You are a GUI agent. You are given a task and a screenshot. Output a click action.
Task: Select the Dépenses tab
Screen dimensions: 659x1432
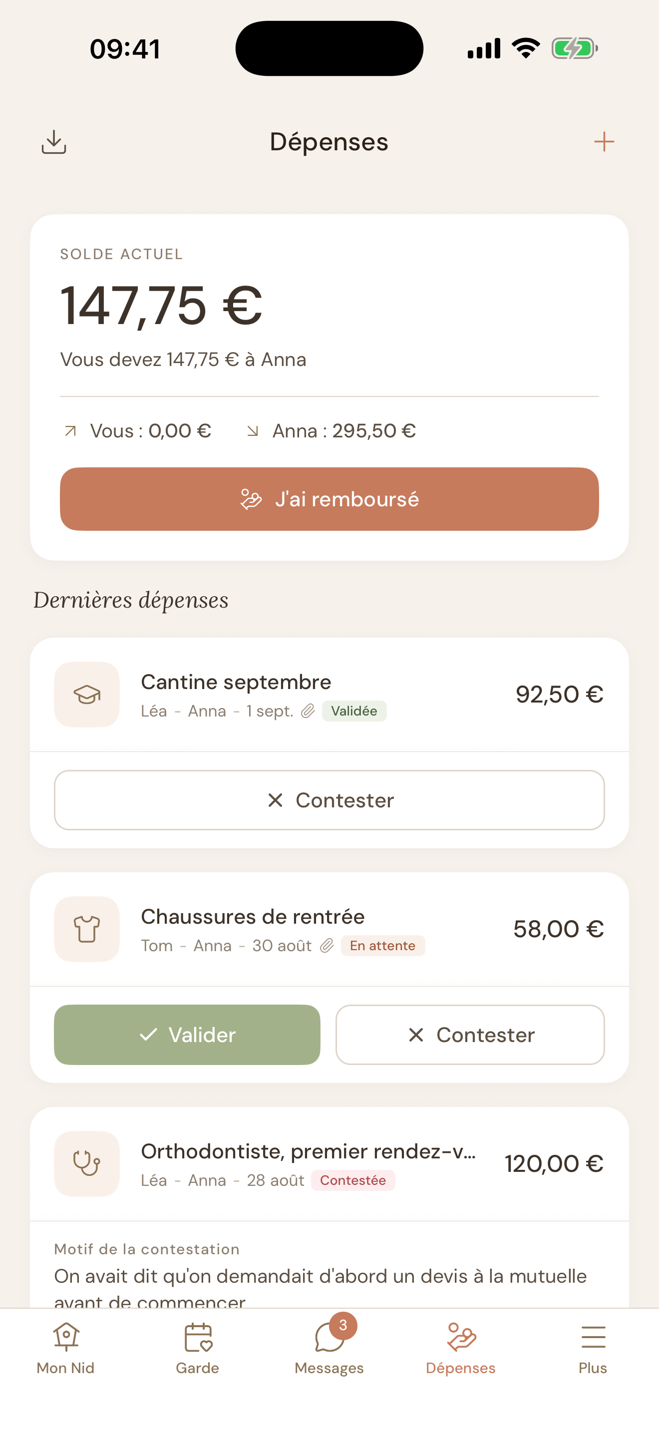click(x=461, y=1349)
